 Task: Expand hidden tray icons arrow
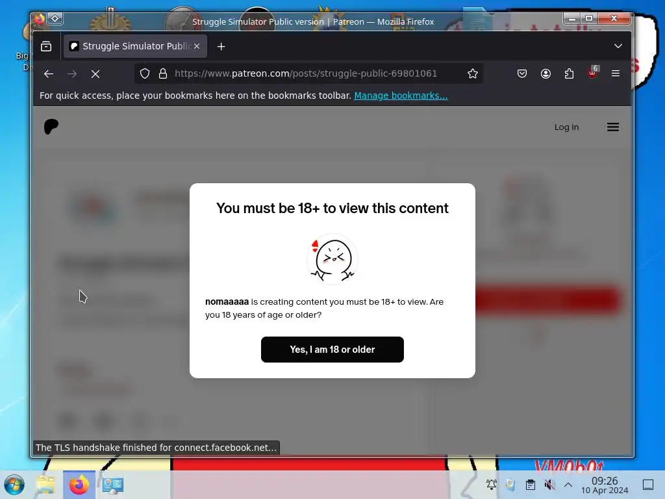tap(568, 485)
